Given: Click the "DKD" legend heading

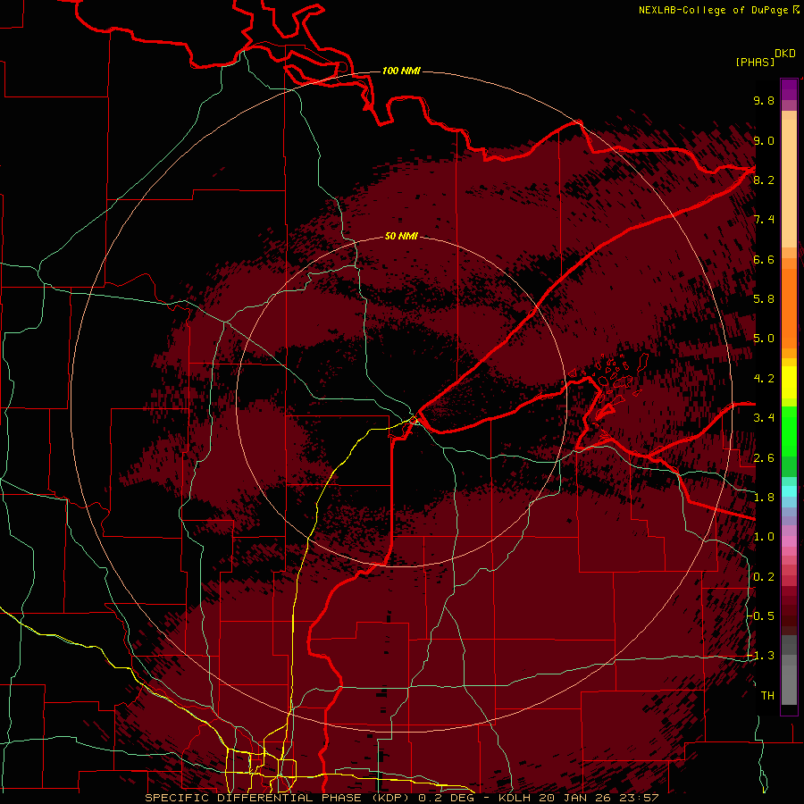Looking at the screenshot, I should [x=785, y=54].
